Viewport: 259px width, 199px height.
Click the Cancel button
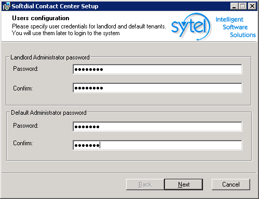(x=231, y=185)
